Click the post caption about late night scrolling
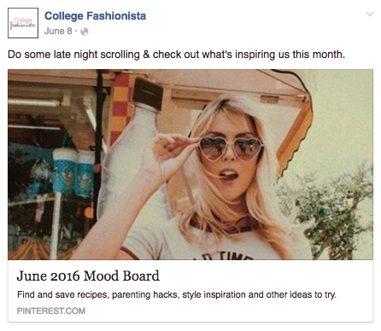381x331 pixels. pyautogui.click(x=176, y=55)
